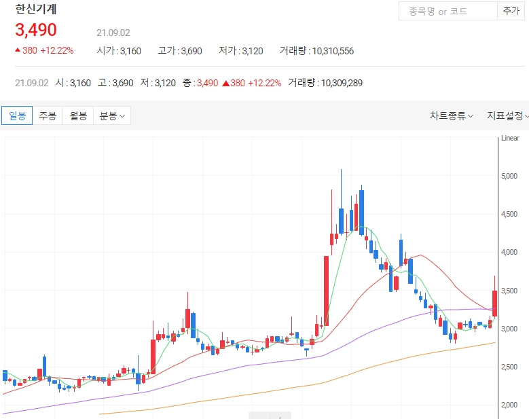Click the 고가:3,690 high price text
Screen dimensions: 529x419
pyautogui.click(x=180, y=51)
